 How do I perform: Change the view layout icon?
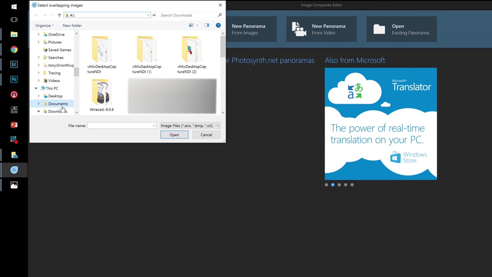191,25
